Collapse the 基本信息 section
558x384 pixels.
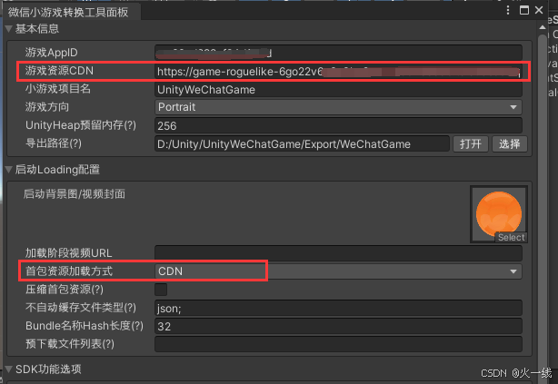pyautogui.click(x=9, y=29)
